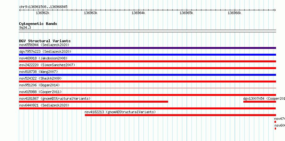Select the 9q34.3 band label
The width and height of the screenshot is (285, 141).
[x=25, y=28]
